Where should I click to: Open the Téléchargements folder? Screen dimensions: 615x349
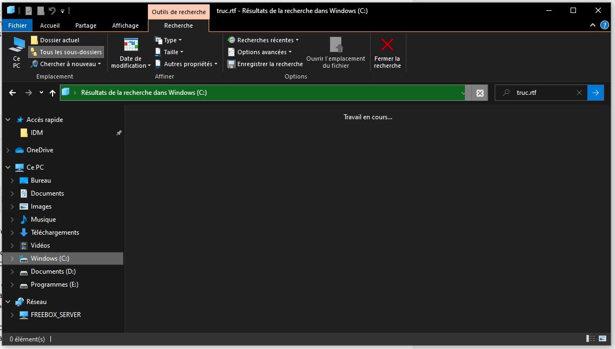tap(55, 232)
